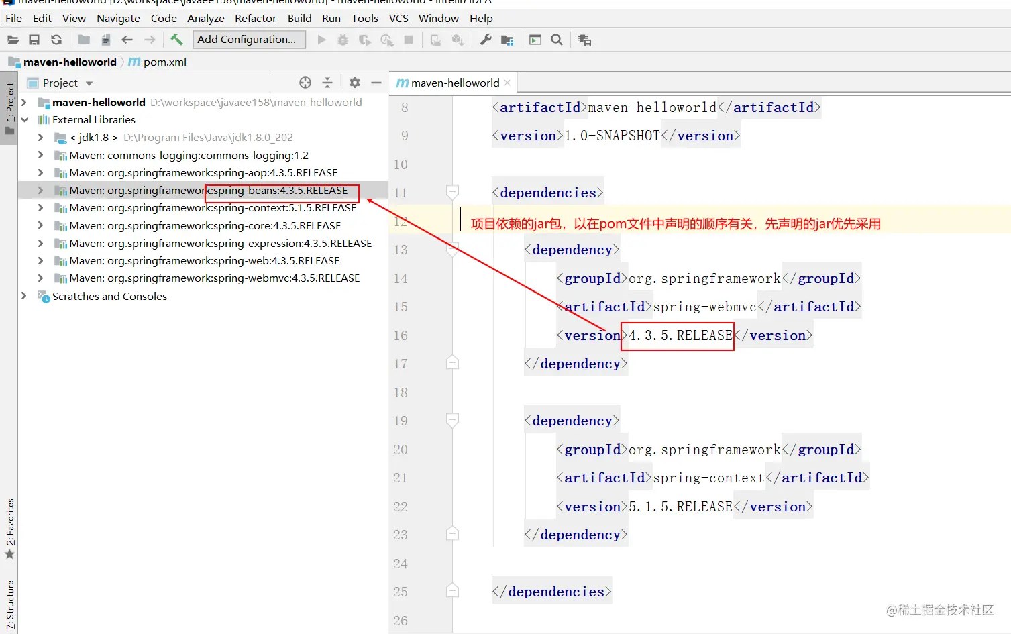The image size is (1011, 634).
Task: Open the Add Configuration... selector
Action: pos(249,40)
